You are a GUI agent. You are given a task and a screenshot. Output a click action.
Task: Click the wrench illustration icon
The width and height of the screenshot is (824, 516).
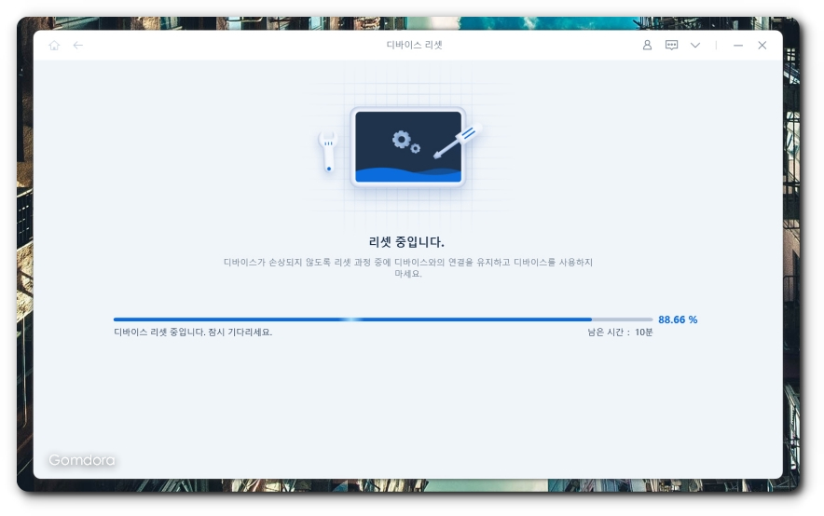328,152
